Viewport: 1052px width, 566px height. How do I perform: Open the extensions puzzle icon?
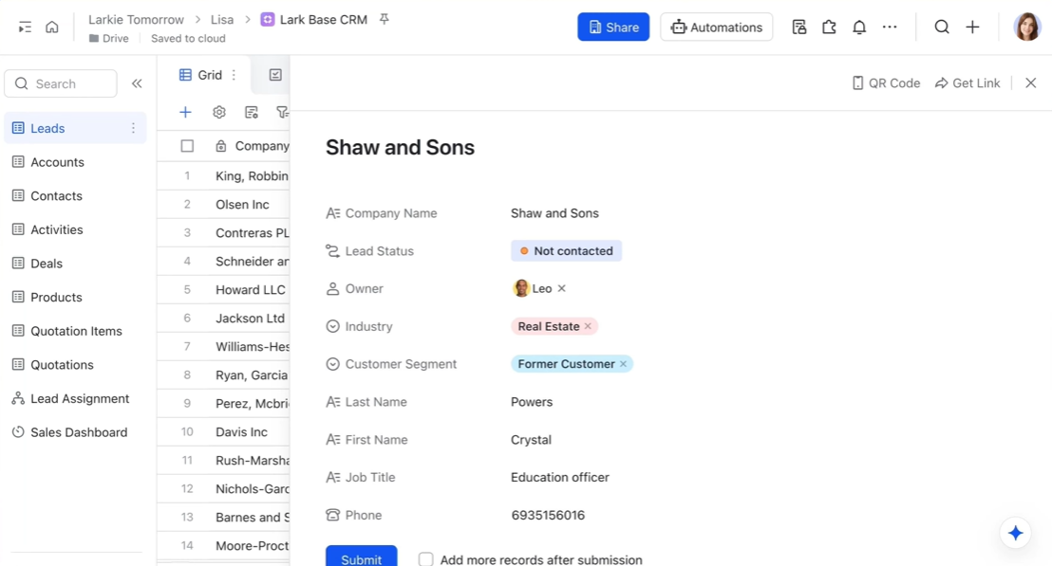pyautogui.click(x=829, y=27)
